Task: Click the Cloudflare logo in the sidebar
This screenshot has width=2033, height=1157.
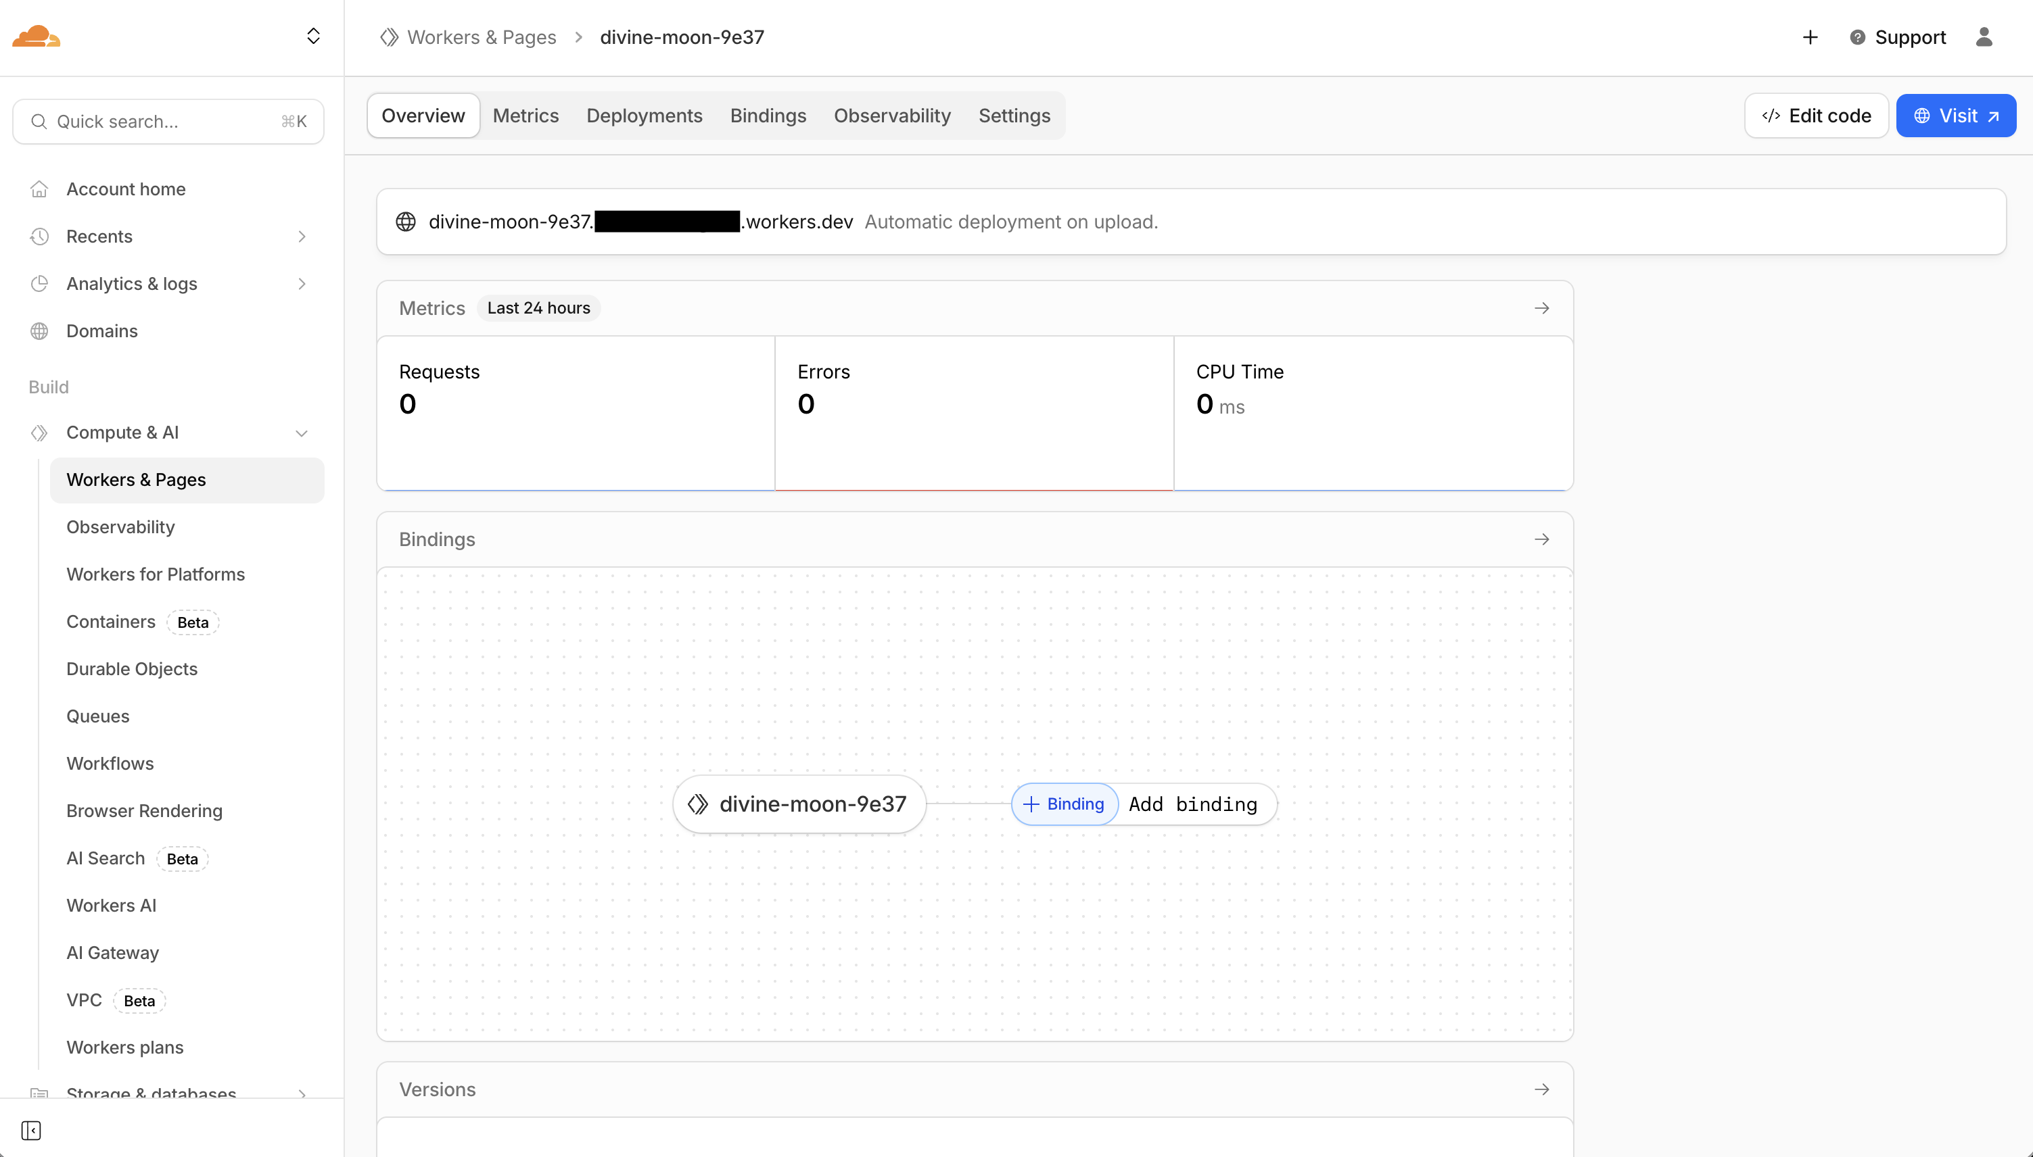Action: [36, 36]
